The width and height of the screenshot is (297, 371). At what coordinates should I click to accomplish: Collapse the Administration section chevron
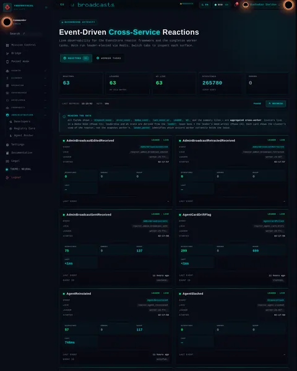point(45,115)
